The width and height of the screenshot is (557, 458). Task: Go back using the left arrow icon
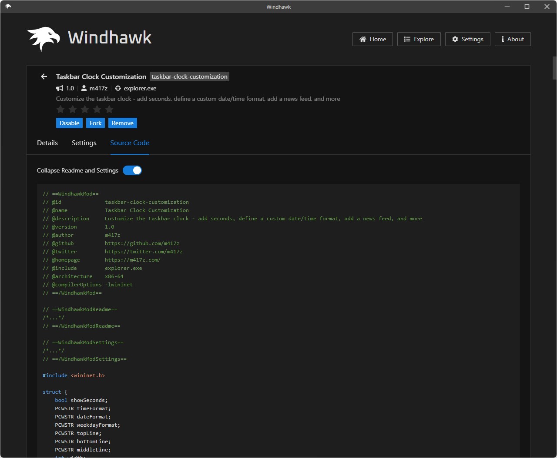44,76
